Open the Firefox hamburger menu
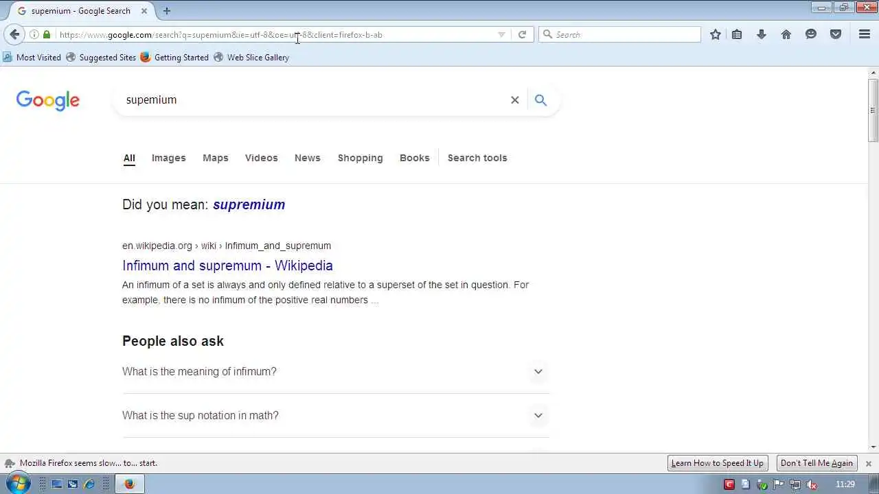 pos(865,34)
